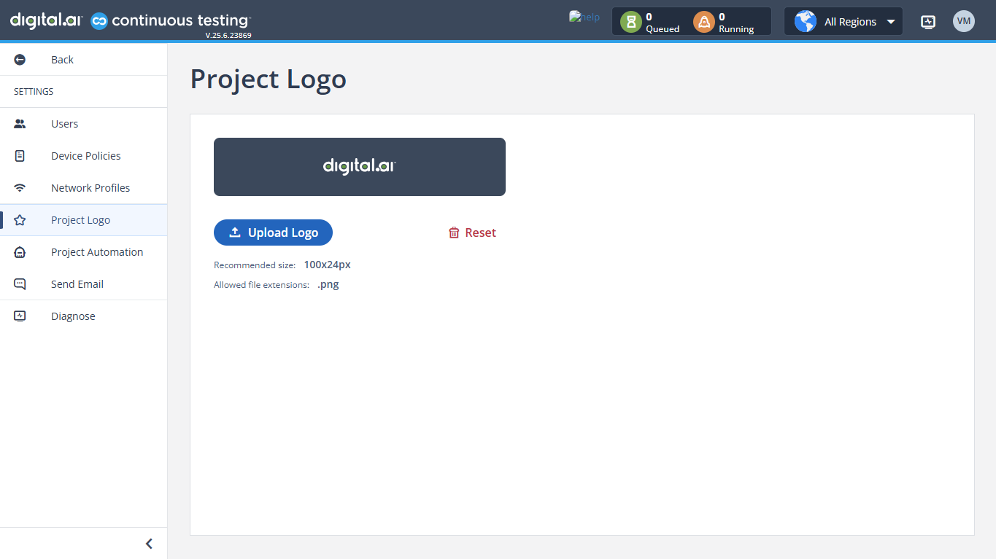Click the Queued hourglass icon
The width and height of the screenshot is (996, 559).
click(631, 22)
